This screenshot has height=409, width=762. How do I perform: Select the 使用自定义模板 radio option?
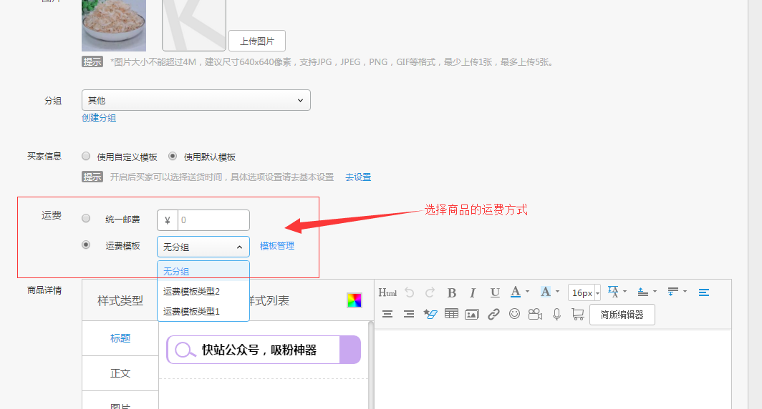[x=86, y=156]
